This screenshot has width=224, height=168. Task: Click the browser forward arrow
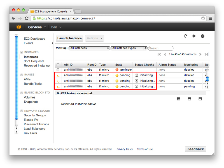coord(20,18)
